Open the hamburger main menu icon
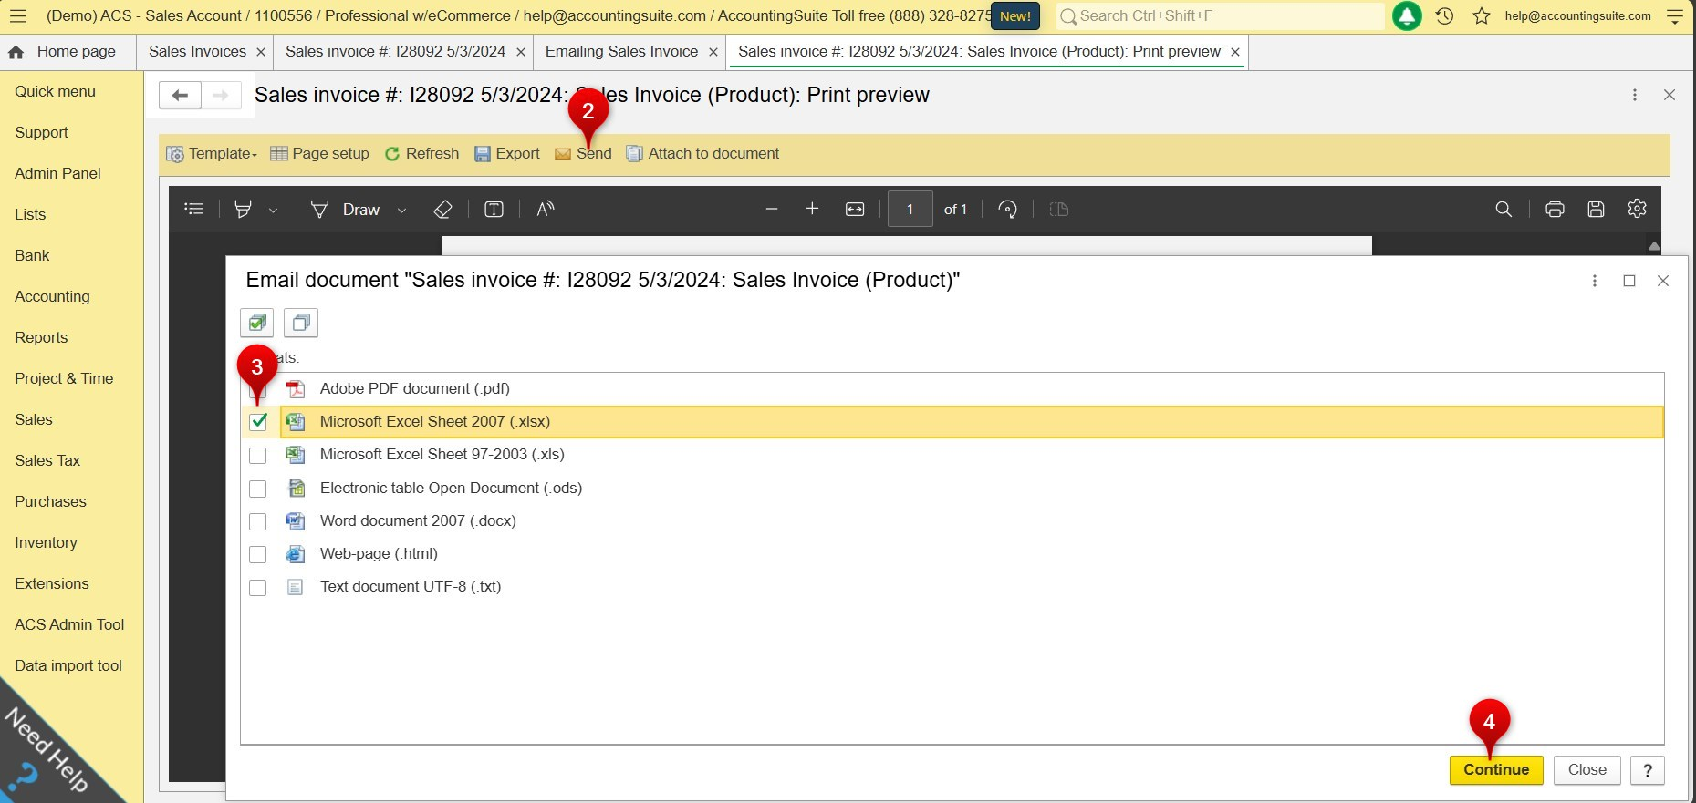 click(x=18, y=15)
